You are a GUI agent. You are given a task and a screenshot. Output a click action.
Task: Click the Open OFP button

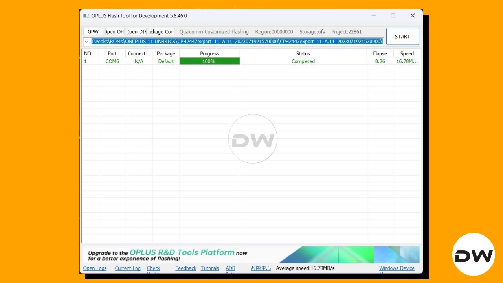point(115,32)
